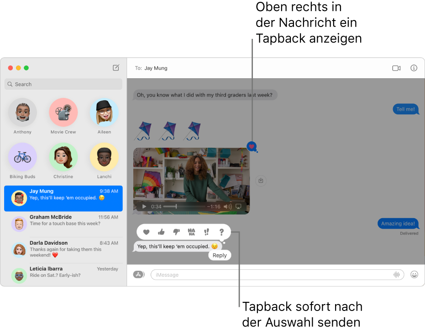Record an audio message with the waveform icon
The width and height of the screenshot is (425, 332).
pyautogui.click(x=397, y=274)
